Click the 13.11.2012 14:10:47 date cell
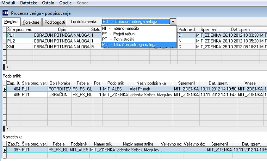Viewport: 267px width, 161px height. click(218, 94)
